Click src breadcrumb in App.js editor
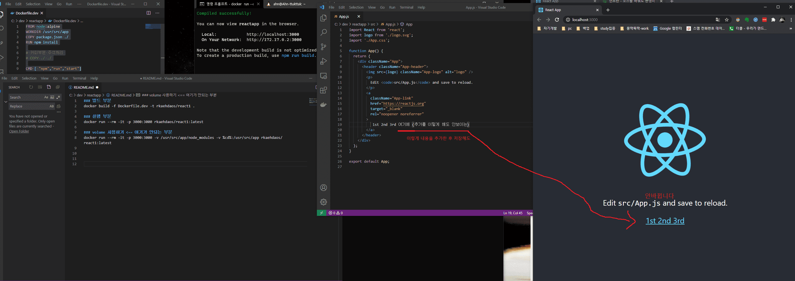795x281 pixels. [373, 24]
